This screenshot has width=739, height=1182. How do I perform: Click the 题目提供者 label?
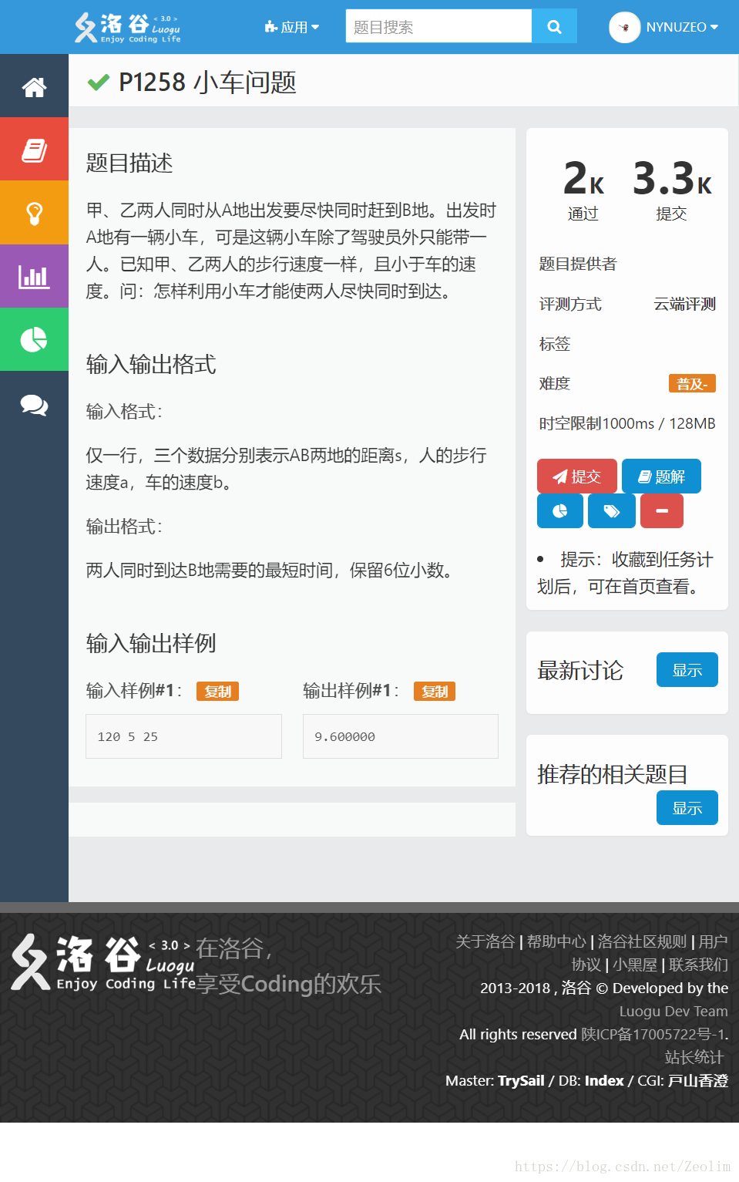pyautogui.click(x=578, y=264)
